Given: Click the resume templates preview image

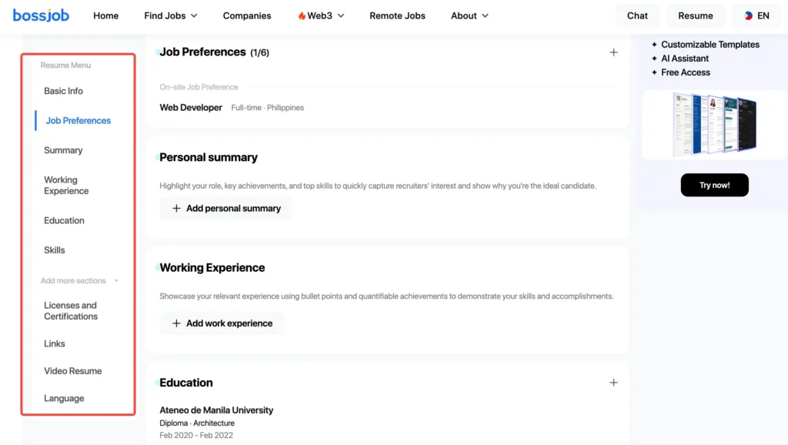Looking at the screenshot, I should (714, 124).
